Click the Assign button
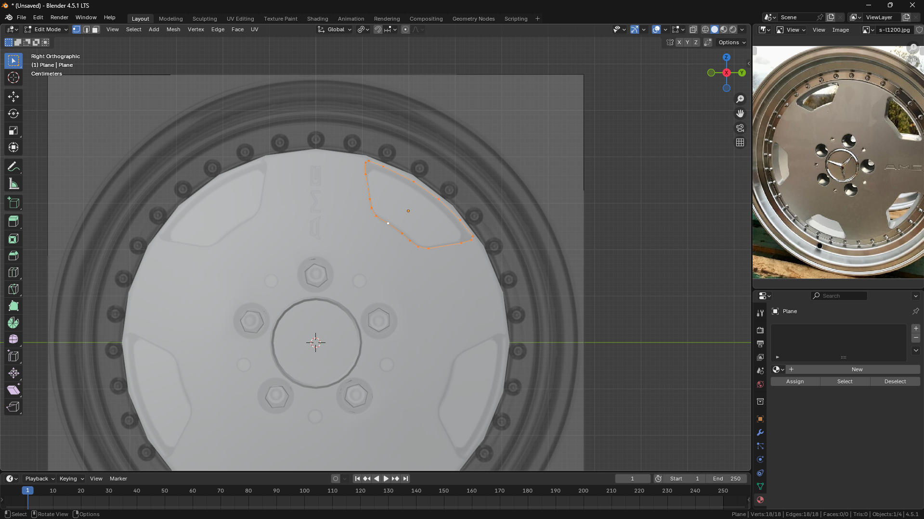 795,381
